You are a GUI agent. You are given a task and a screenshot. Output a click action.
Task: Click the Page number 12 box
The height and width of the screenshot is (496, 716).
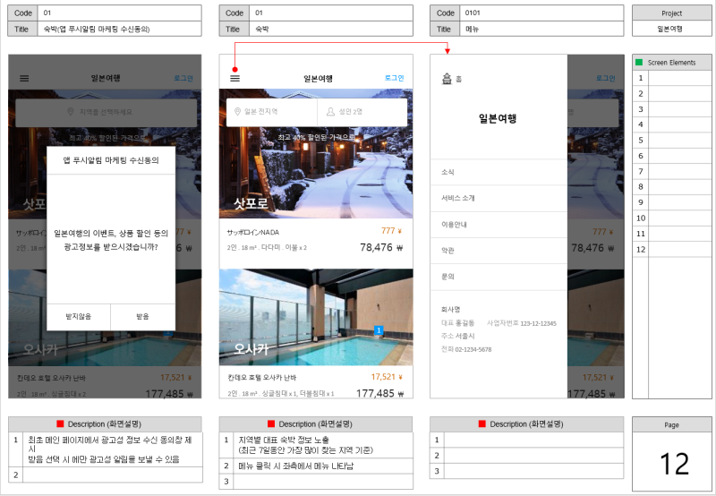pos(672,462)
